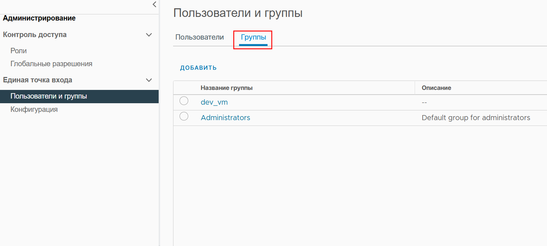Collapse the Контроль доступа section
Image resolution: width=547 pixels, height=246 pixels.
tap(149, 35)
